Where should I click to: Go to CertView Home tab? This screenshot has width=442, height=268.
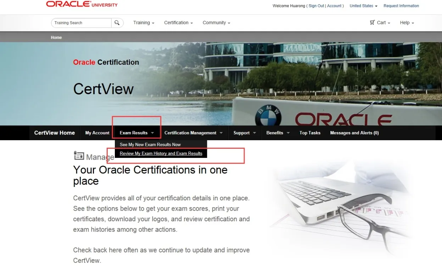(x=55, y=133)
